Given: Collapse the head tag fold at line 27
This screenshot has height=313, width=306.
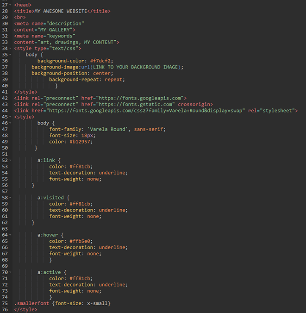Looking at the screenshot, I should (x=10, y=5).
